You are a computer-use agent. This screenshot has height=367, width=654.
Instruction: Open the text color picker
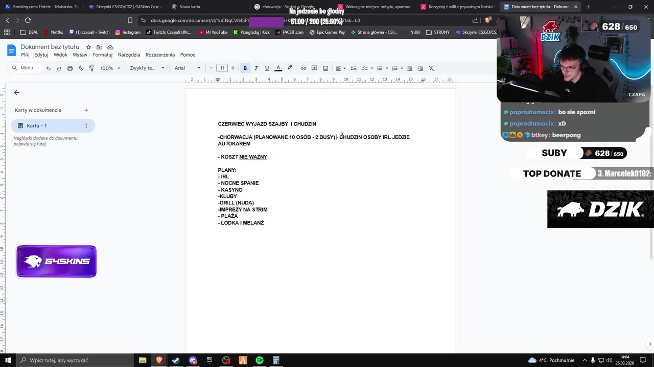[x=278, y=68]
